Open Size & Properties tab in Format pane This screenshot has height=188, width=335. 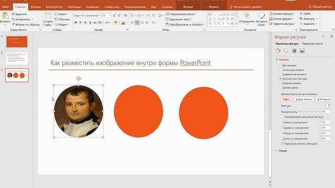click(294, 51)
